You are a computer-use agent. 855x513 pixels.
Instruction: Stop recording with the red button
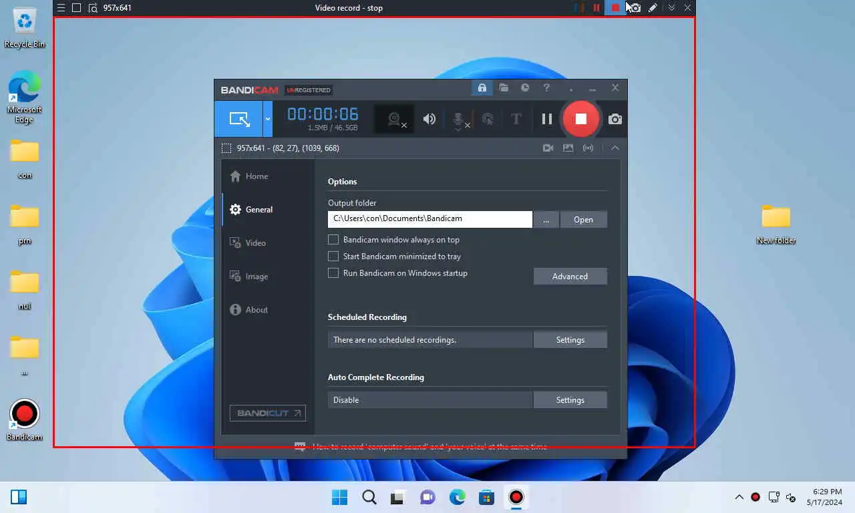[580, 119]
